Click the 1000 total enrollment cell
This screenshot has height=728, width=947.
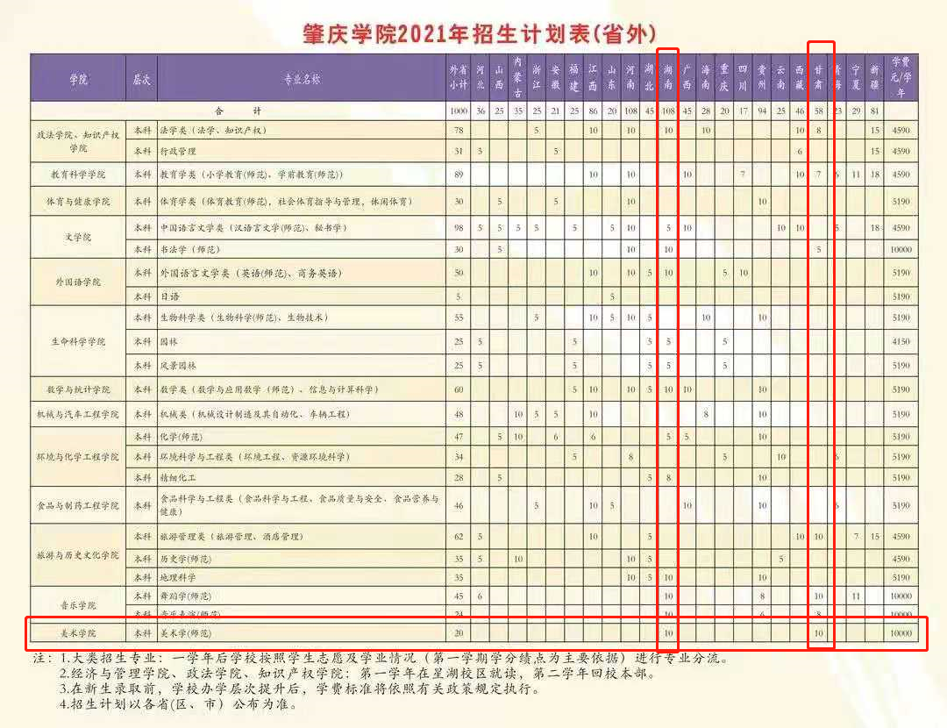(x=458, y=111)
